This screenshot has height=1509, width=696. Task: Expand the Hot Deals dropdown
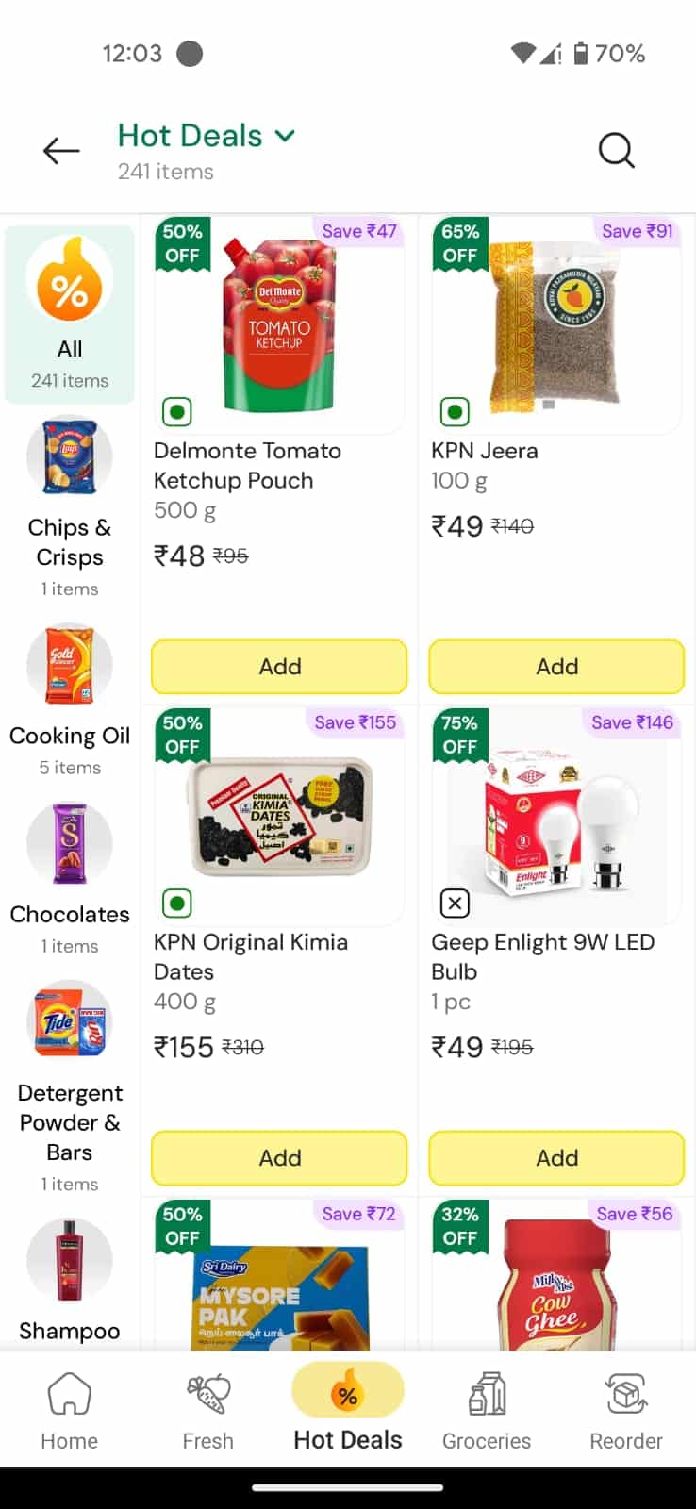click(285, 136)
